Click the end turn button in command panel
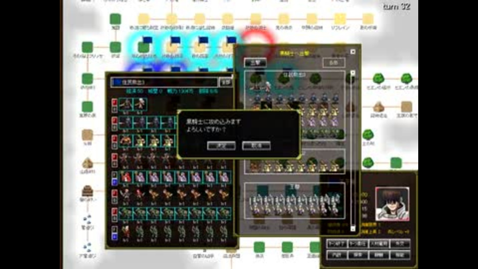The image size is (478, 269). (x=337, y=244)
